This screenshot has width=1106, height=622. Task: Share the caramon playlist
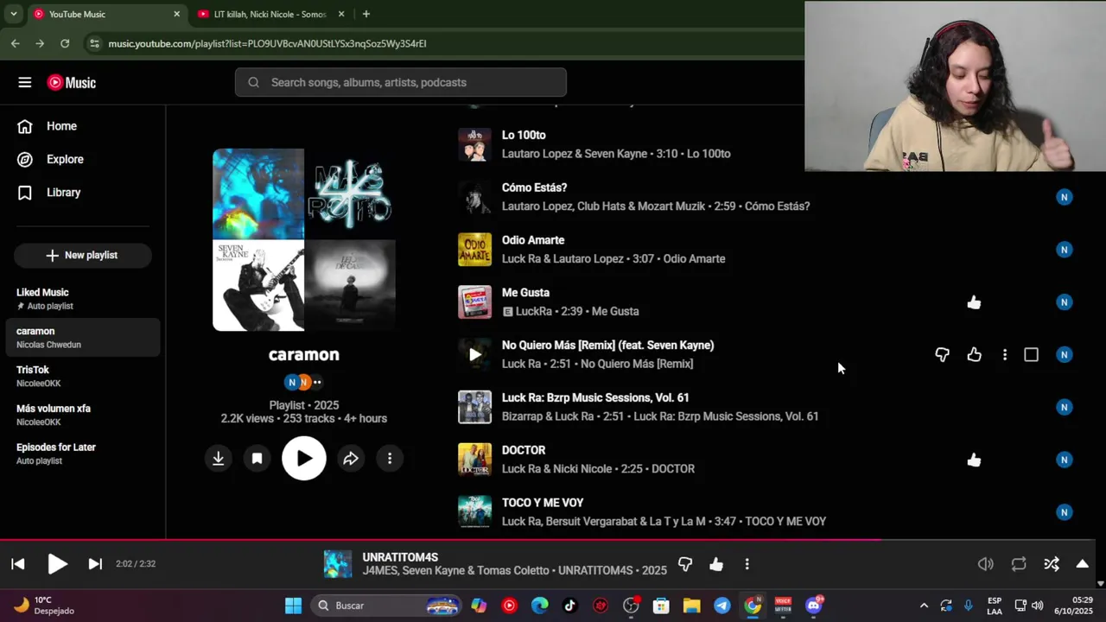[x=351, y=459]
